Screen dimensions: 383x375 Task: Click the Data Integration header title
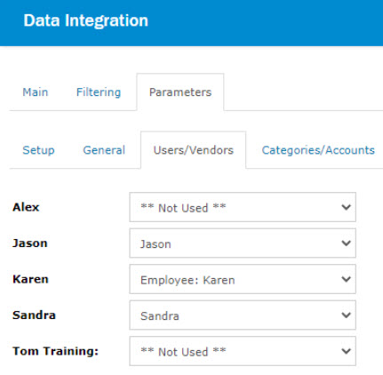[86, 20]
